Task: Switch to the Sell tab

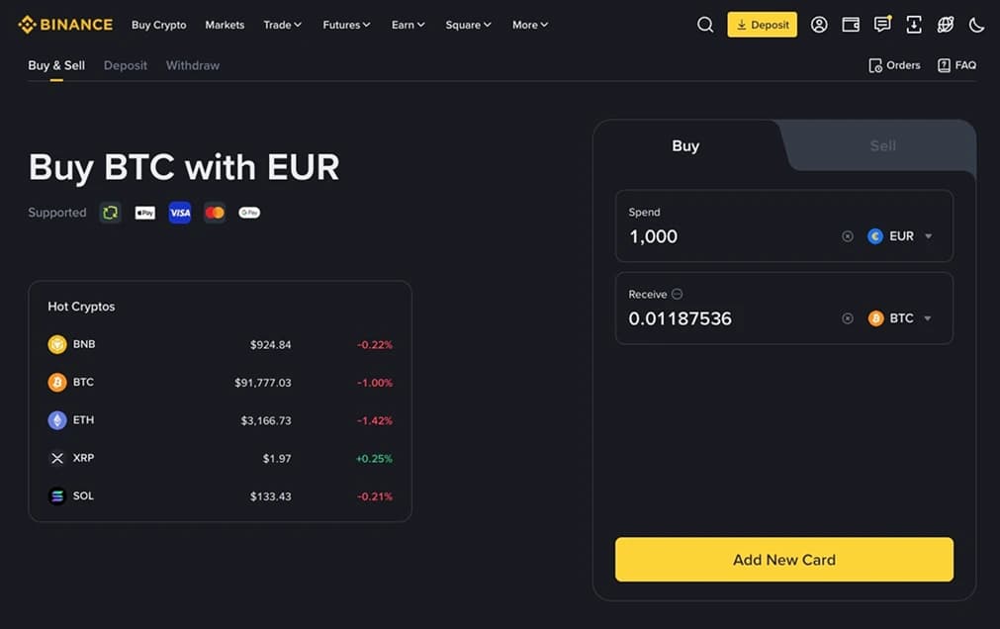Action: pos(881,145)
